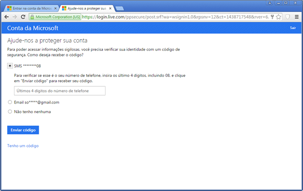The width and height of the screenshot is (303, 191).
Task: Reload the page with refresh icon
Action: (x=23, y=17)
